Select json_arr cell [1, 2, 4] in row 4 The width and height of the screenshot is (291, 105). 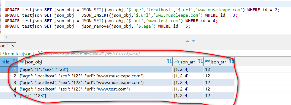coord(188,89)
